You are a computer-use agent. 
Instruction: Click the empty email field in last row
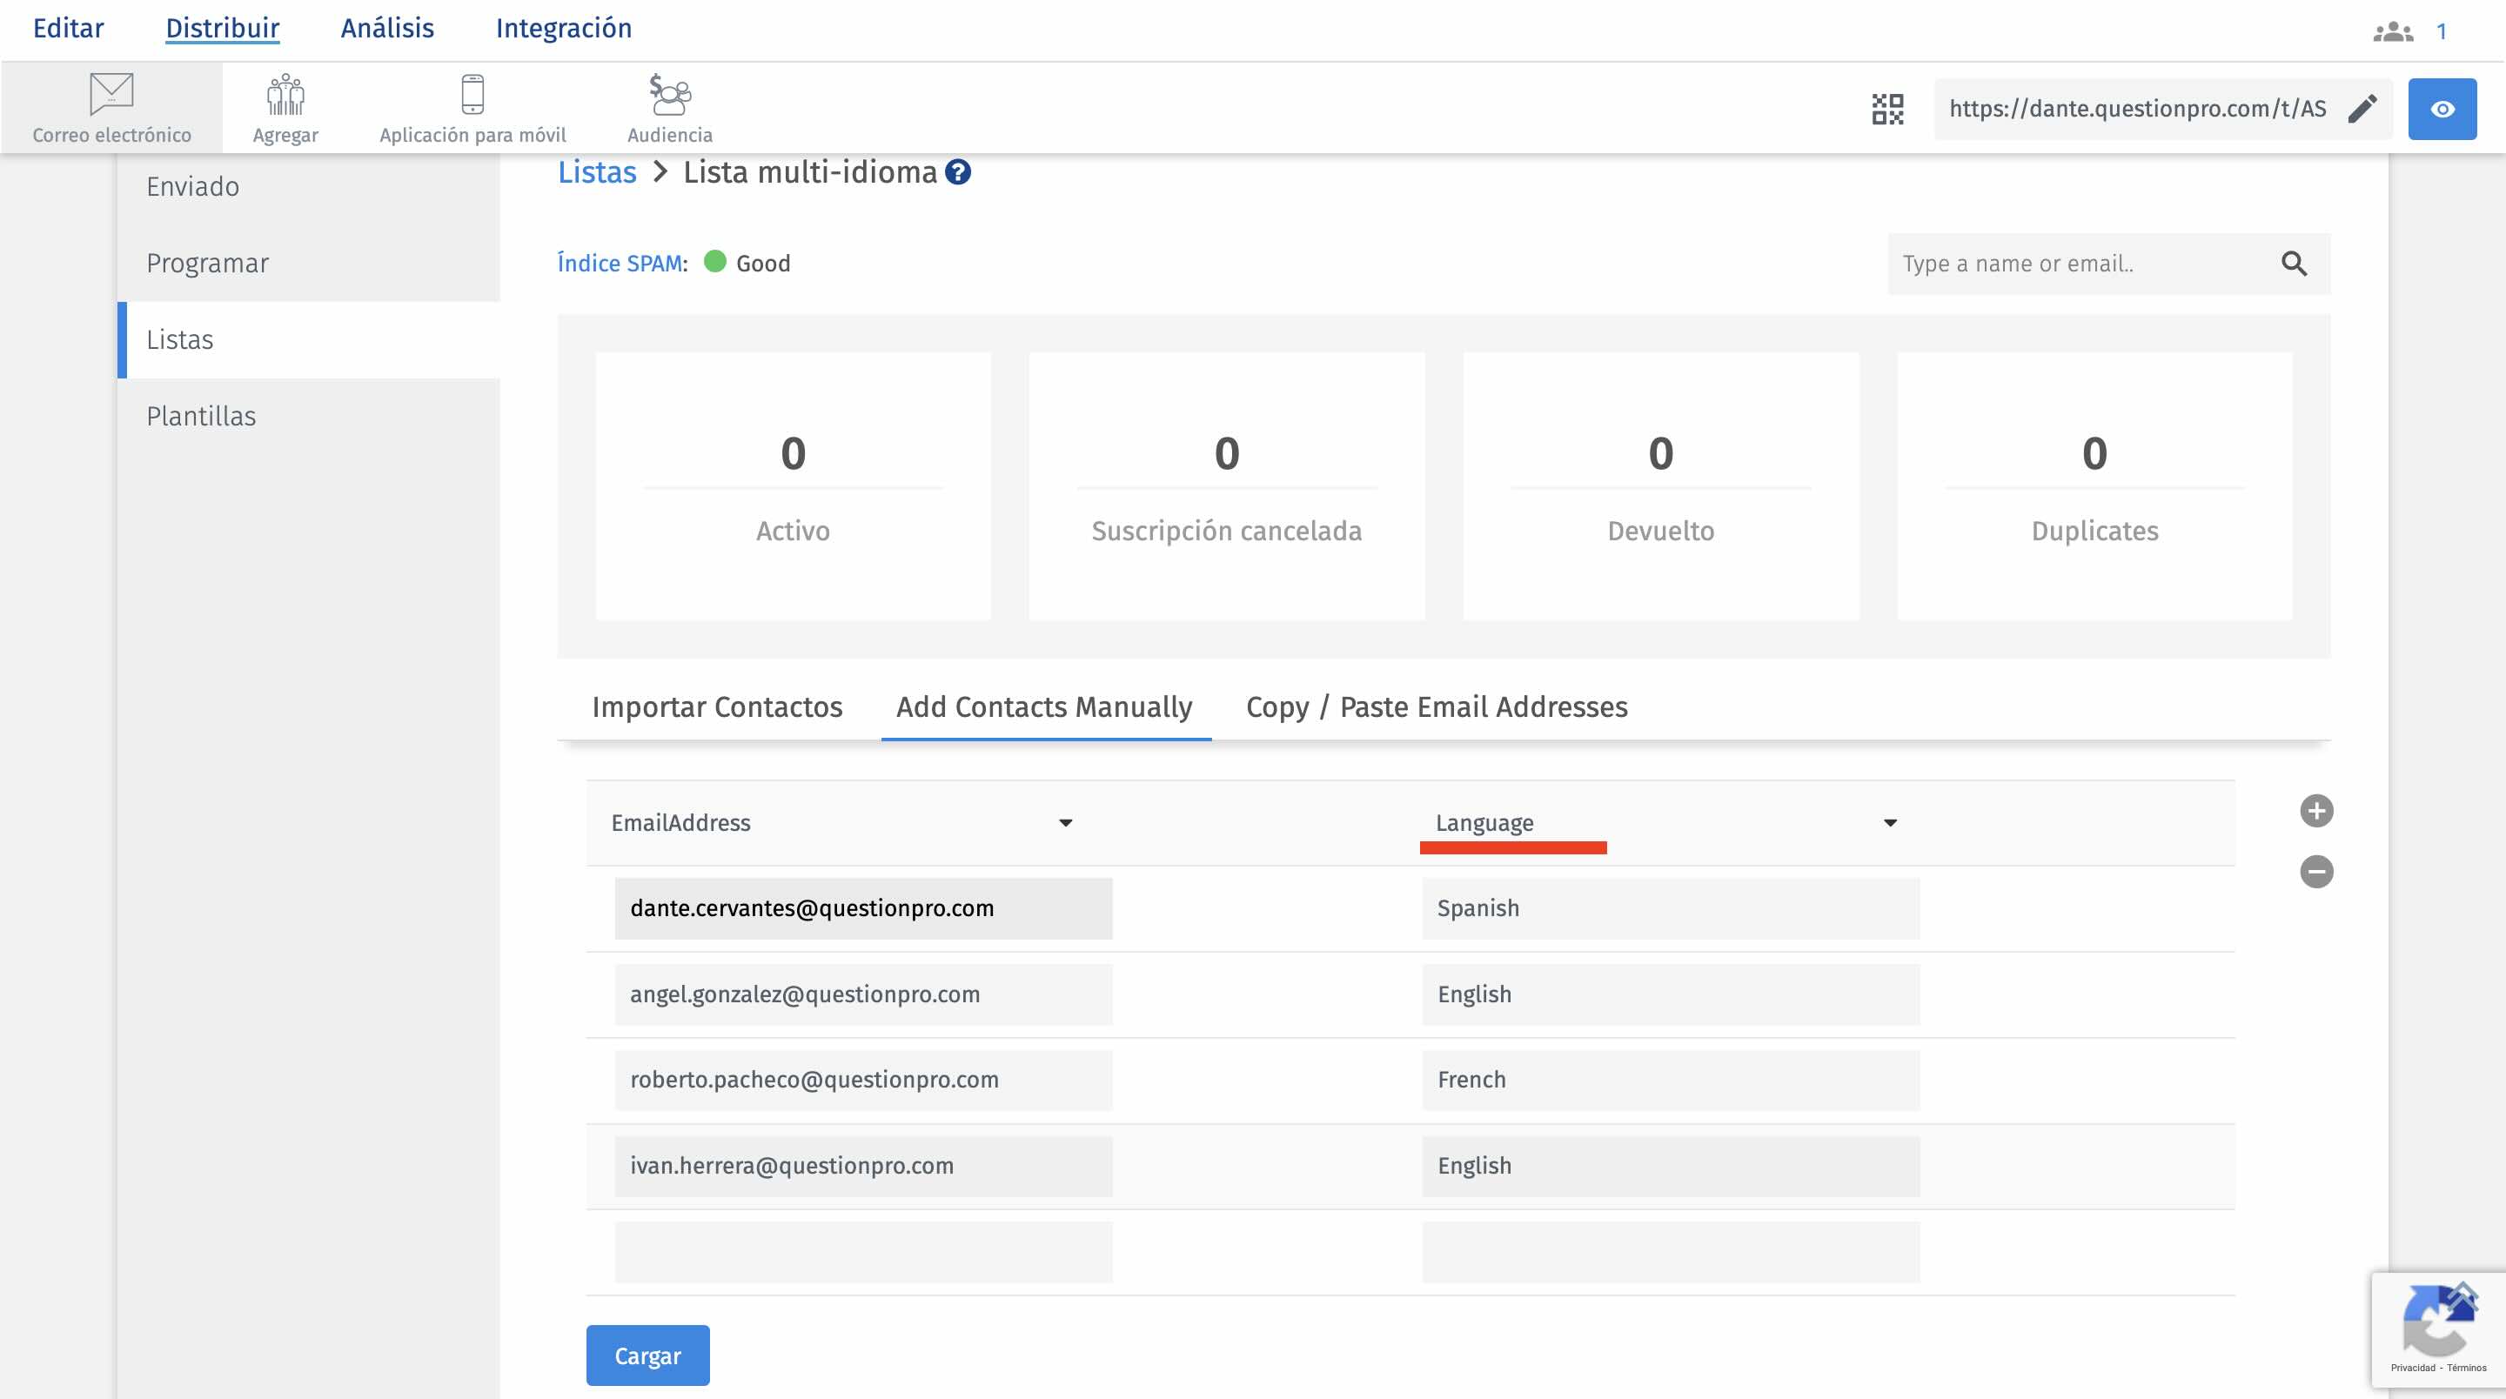[863, 1251]
